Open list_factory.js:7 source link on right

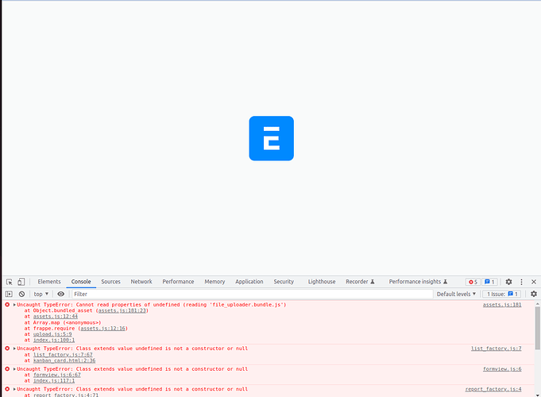pos(497,349)
